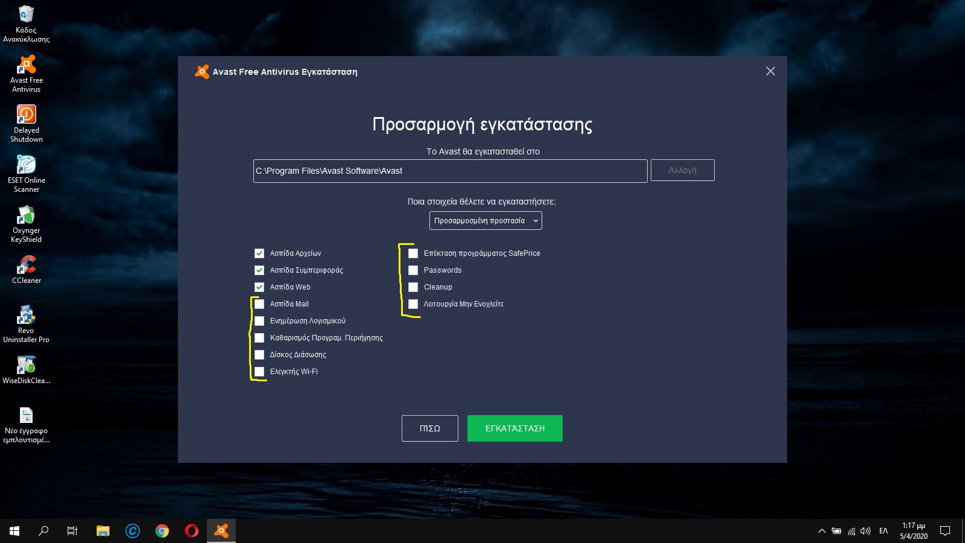Uncheck the Ασπίδα Αρχείων checkbox

259,253
